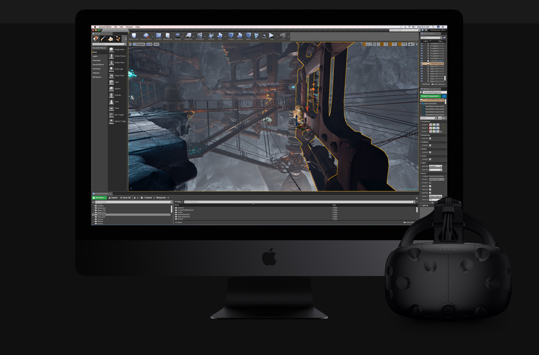Focus the World Outliner search field
Image resolution: width=539 pixels, height=355 pixels.
point(432,38)
